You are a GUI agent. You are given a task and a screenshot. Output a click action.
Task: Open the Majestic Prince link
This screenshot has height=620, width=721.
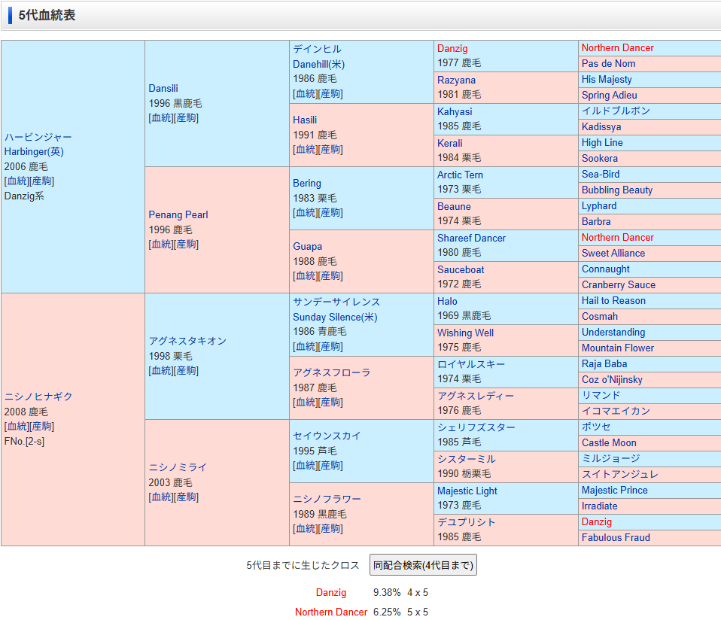click(x=614, y=490)
